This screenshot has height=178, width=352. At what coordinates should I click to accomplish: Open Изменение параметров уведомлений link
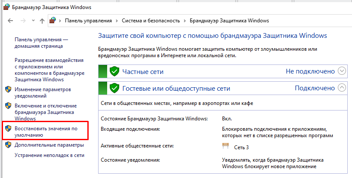43,92
